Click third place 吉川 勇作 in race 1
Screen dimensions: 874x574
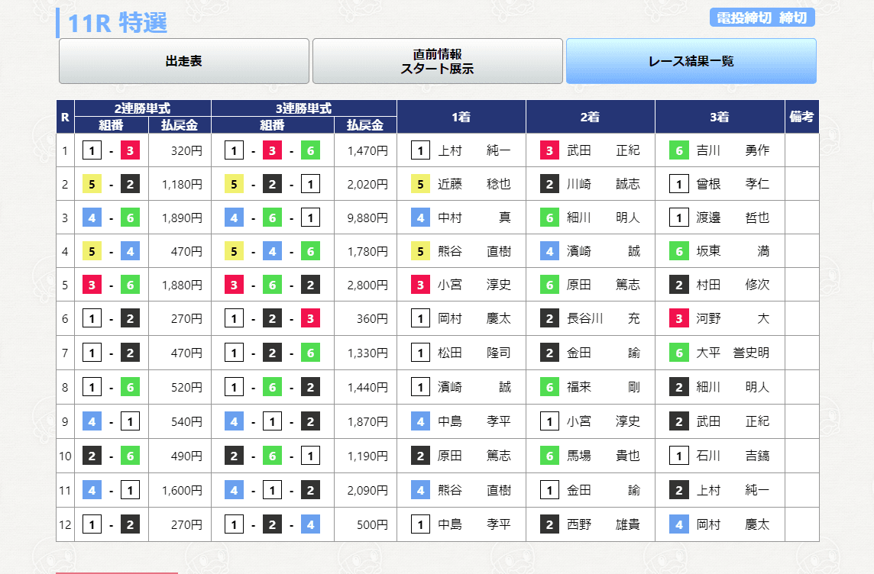point(733,151)
